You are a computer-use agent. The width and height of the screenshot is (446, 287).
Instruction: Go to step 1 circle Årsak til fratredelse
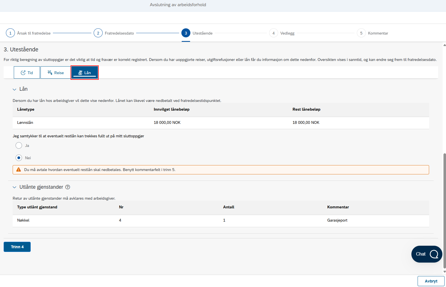click(x=10, y=33)
